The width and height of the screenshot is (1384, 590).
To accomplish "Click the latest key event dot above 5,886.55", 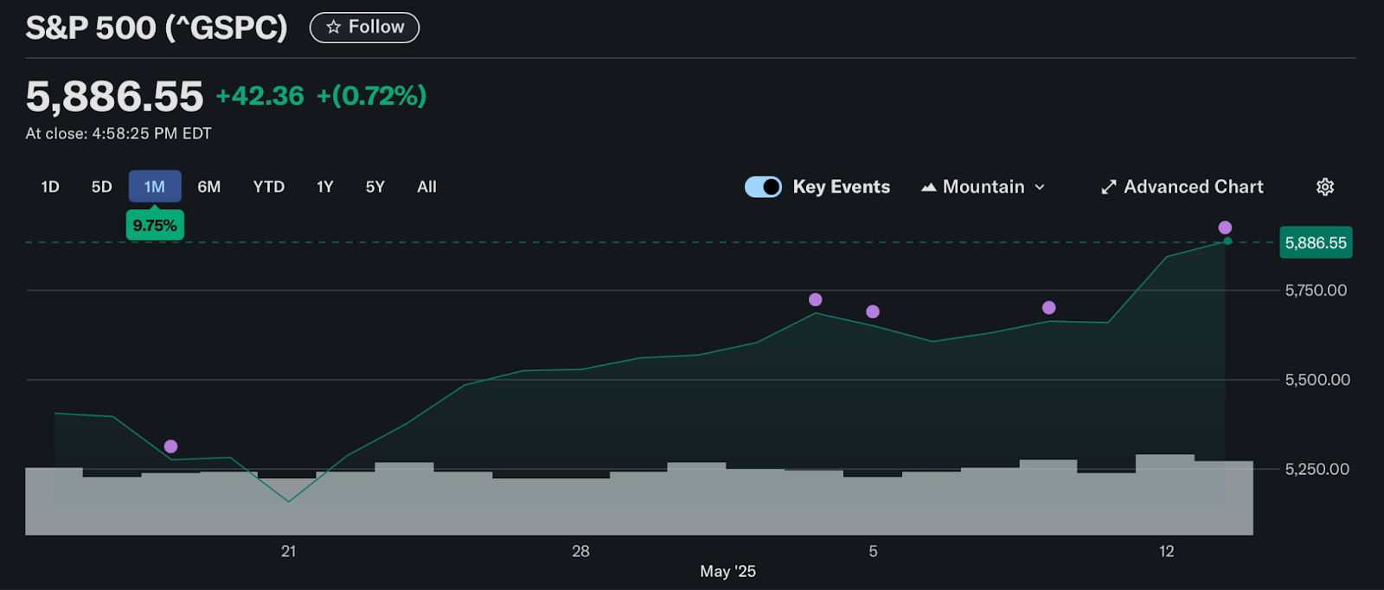I will [x=1225, y=228].
